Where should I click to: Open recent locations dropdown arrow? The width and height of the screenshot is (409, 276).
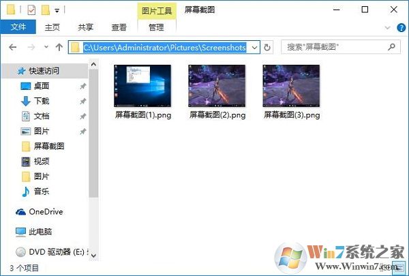click(x=46, y=48)
